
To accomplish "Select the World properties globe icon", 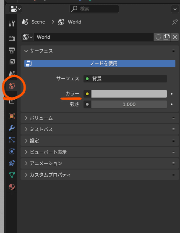I will tap(12, 86).
